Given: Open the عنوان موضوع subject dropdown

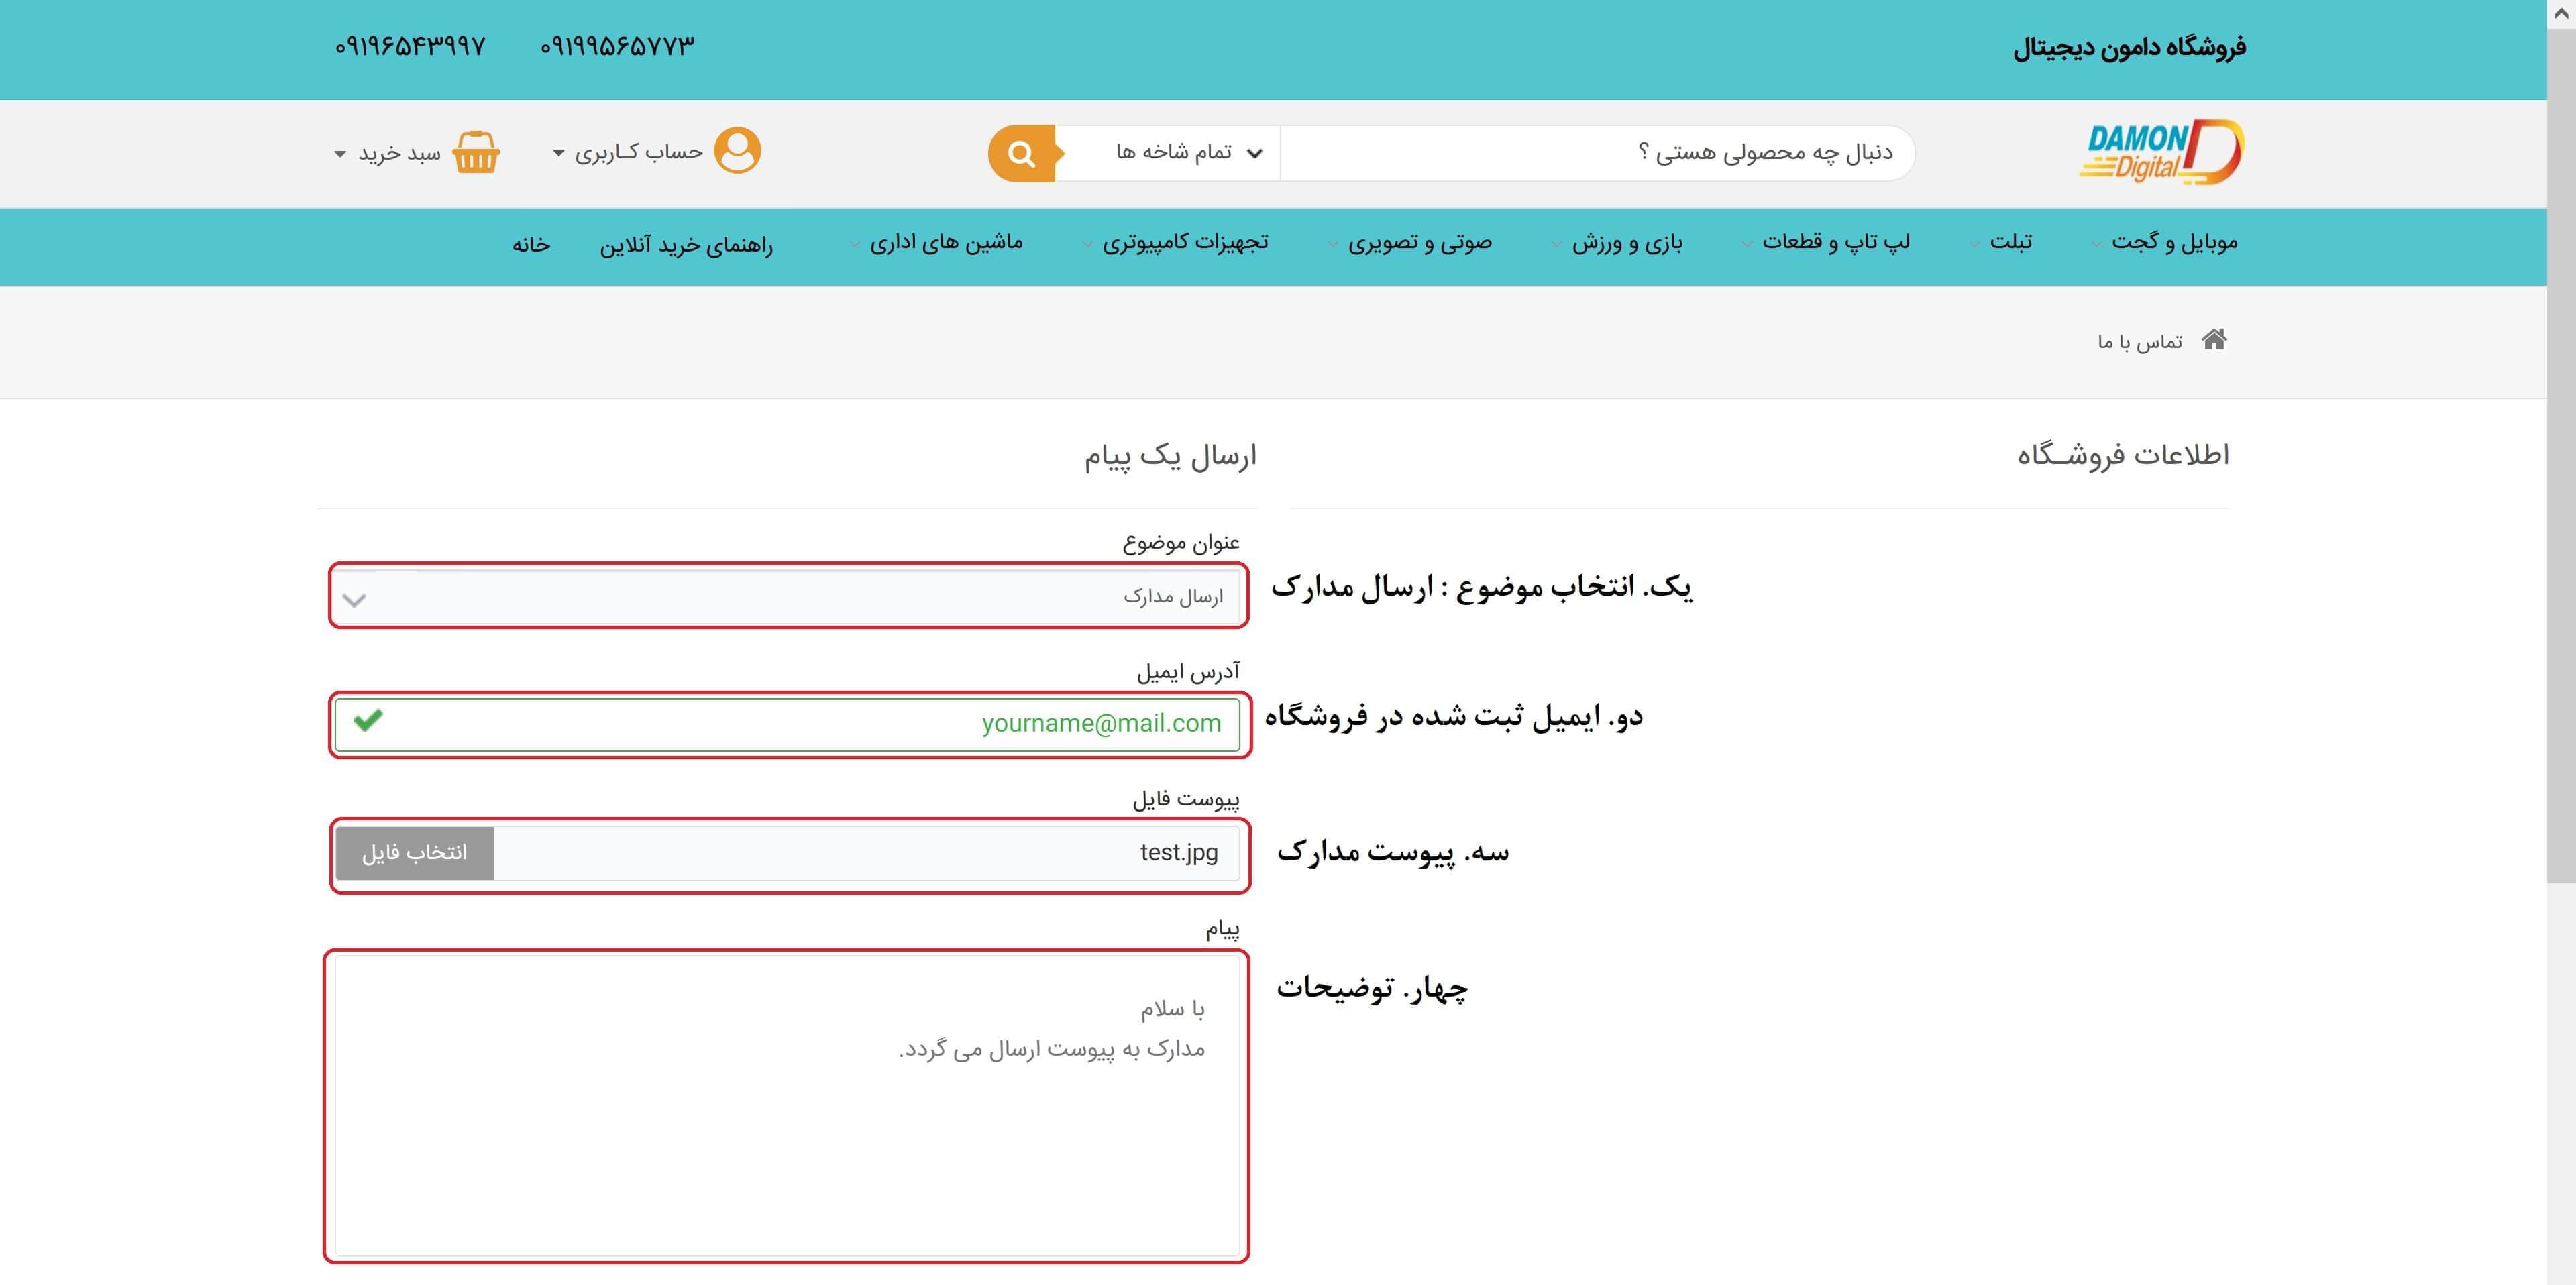Looking at the screenshot, I should (788, 596).
